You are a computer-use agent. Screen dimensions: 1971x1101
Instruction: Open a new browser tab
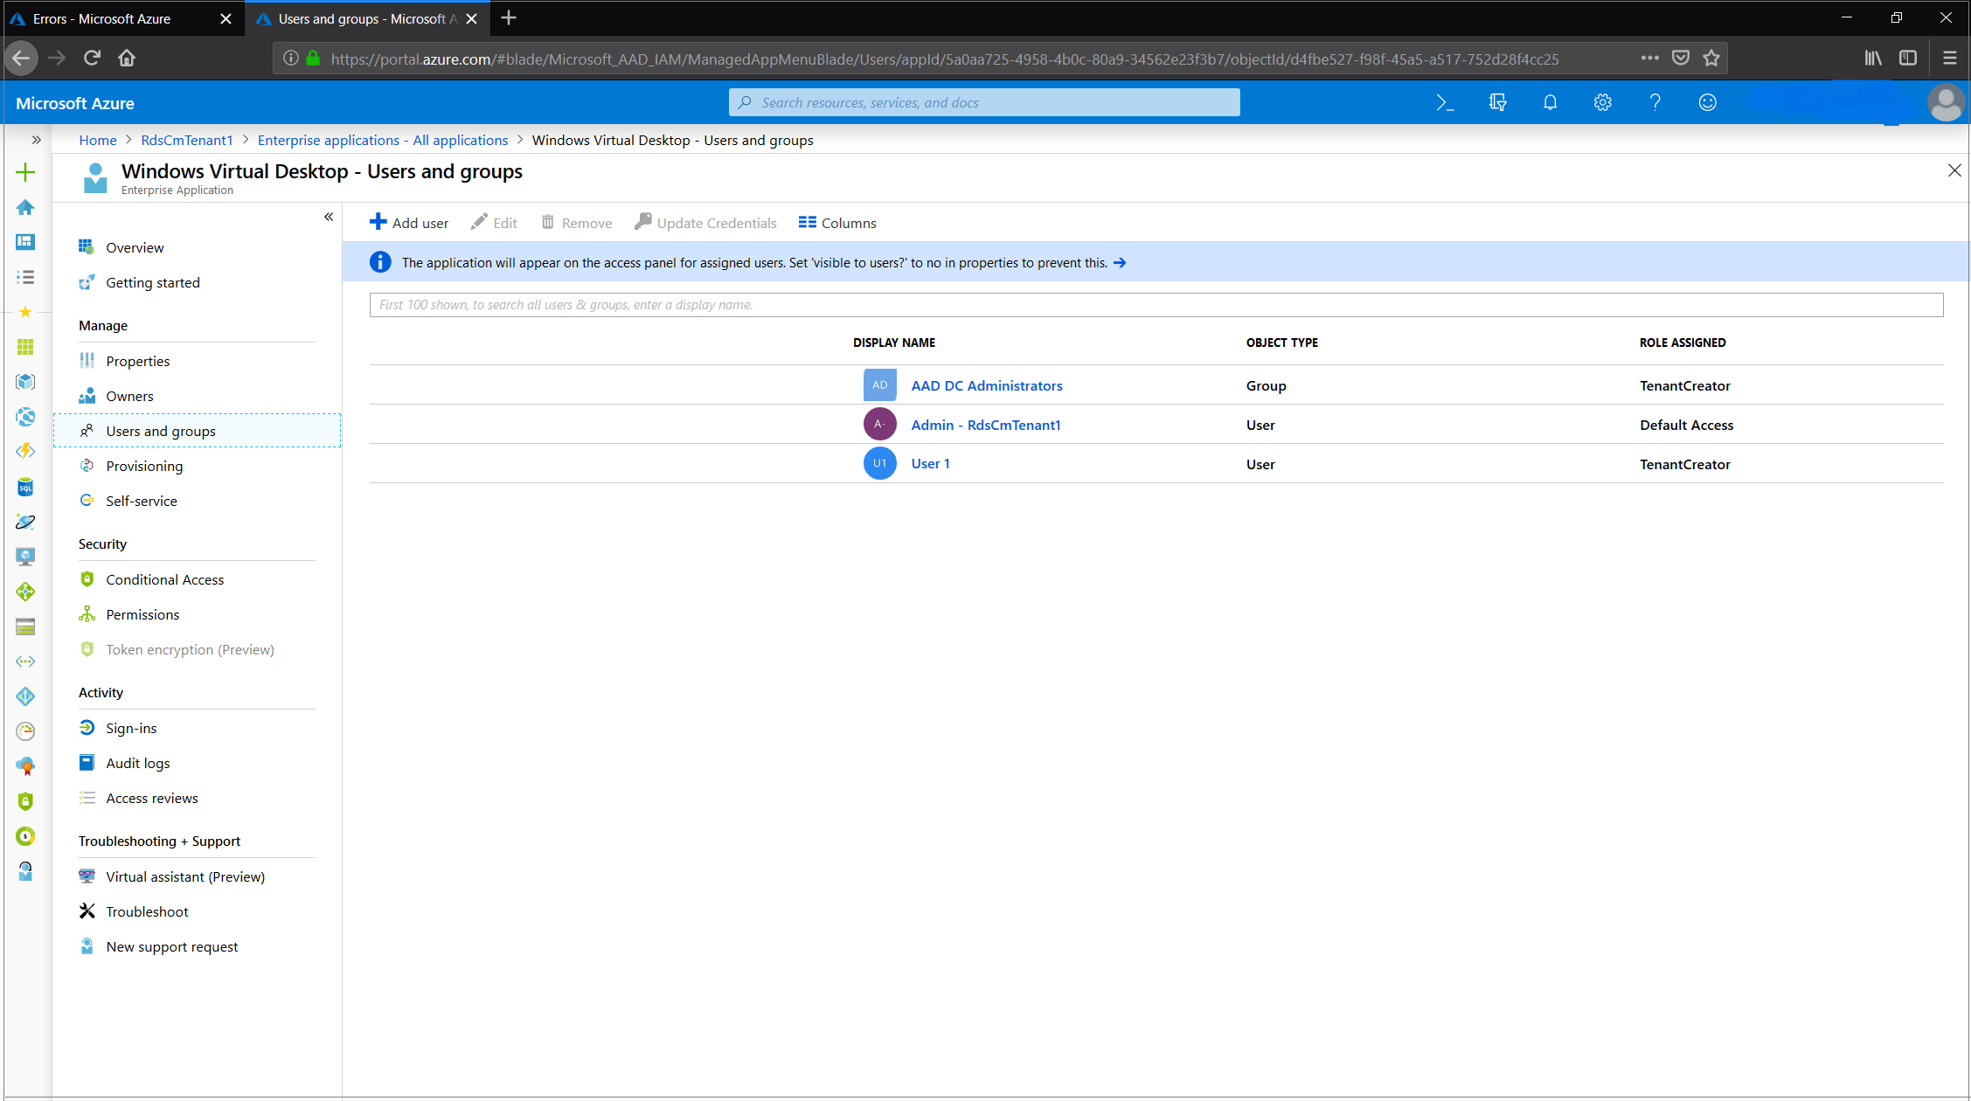point(509,17)
